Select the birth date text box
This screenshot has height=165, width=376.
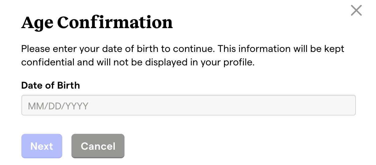point(188,105)
